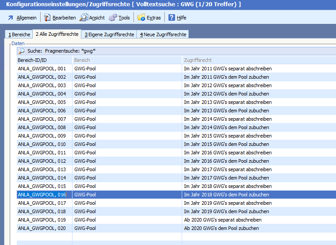
Task: Switch to Eigene Zugriffsrechte tab
Action: 109,34
